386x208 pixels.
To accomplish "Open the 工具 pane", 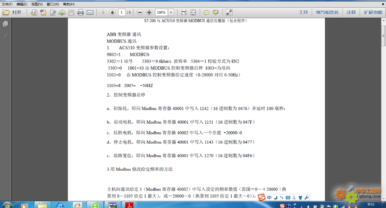I will coord(303,12).
